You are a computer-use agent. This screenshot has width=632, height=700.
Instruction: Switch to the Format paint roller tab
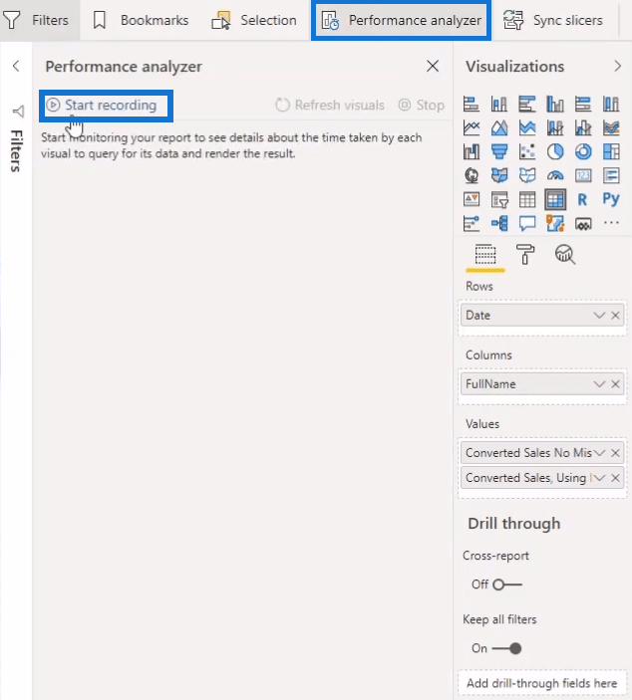coord(525,255)
